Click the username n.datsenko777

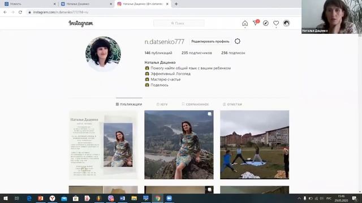165,42
